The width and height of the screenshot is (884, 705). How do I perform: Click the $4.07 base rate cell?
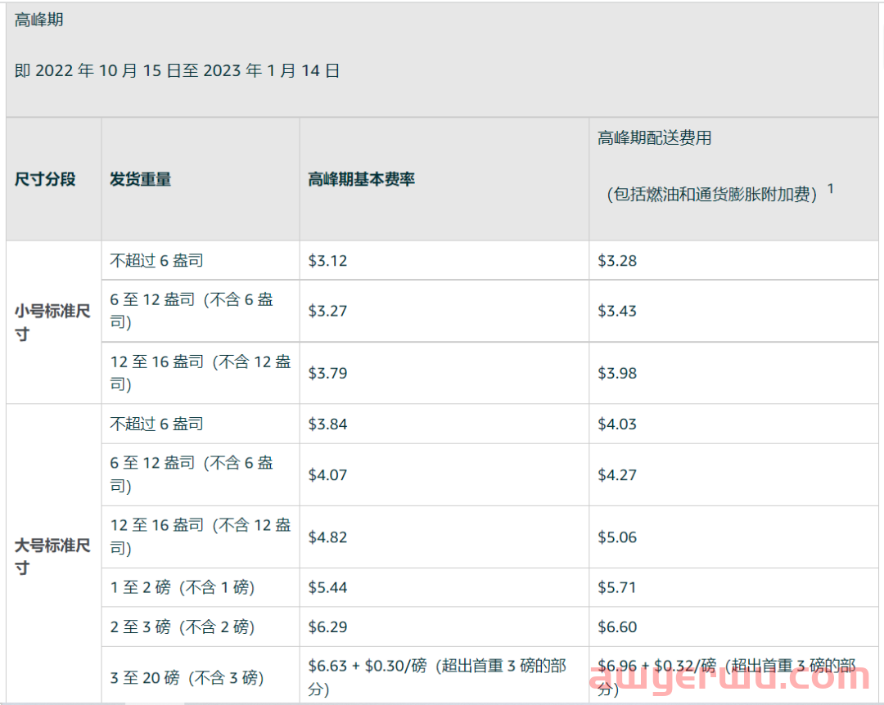[327, 474]
